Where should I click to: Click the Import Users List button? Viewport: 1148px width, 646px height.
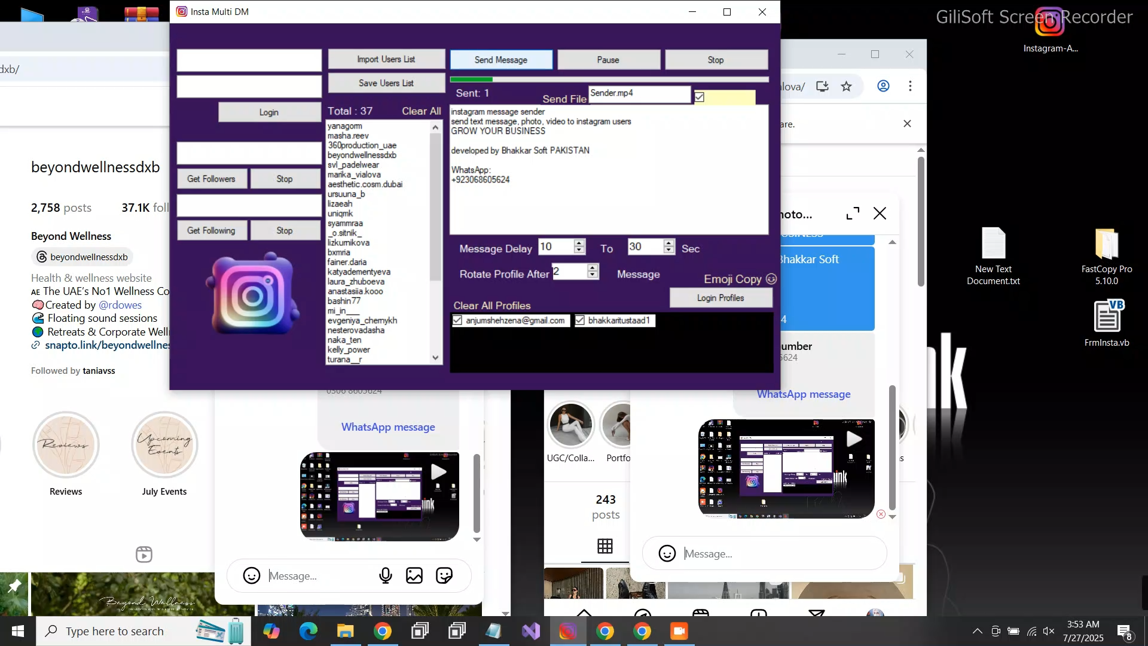(386, 59)
